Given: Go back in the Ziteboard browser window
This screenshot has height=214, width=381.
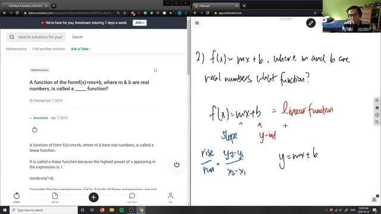Looking at the screenshot, I should point(195,13).
